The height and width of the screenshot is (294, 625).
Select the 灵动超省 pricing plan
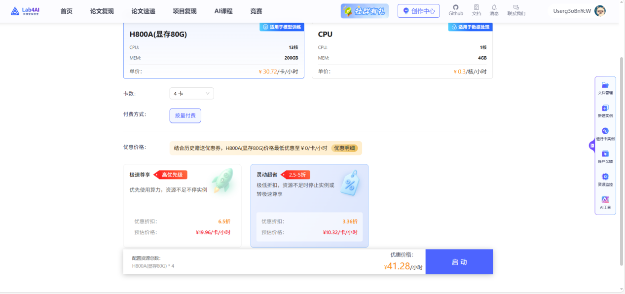pos(309,205)
